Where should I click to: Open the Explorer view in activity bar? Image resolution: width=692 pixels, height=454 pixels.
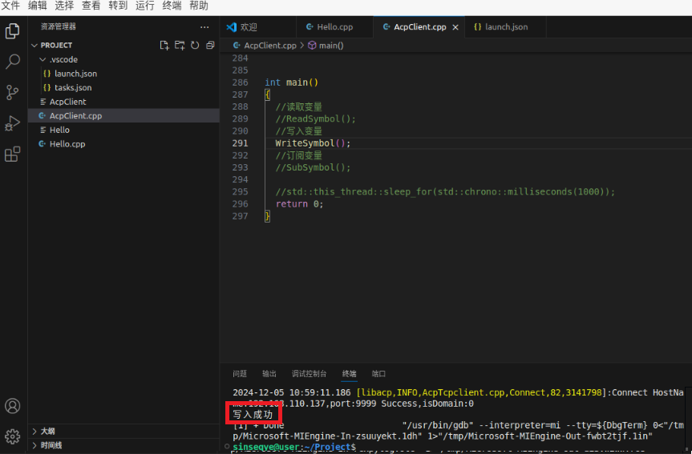12,31
